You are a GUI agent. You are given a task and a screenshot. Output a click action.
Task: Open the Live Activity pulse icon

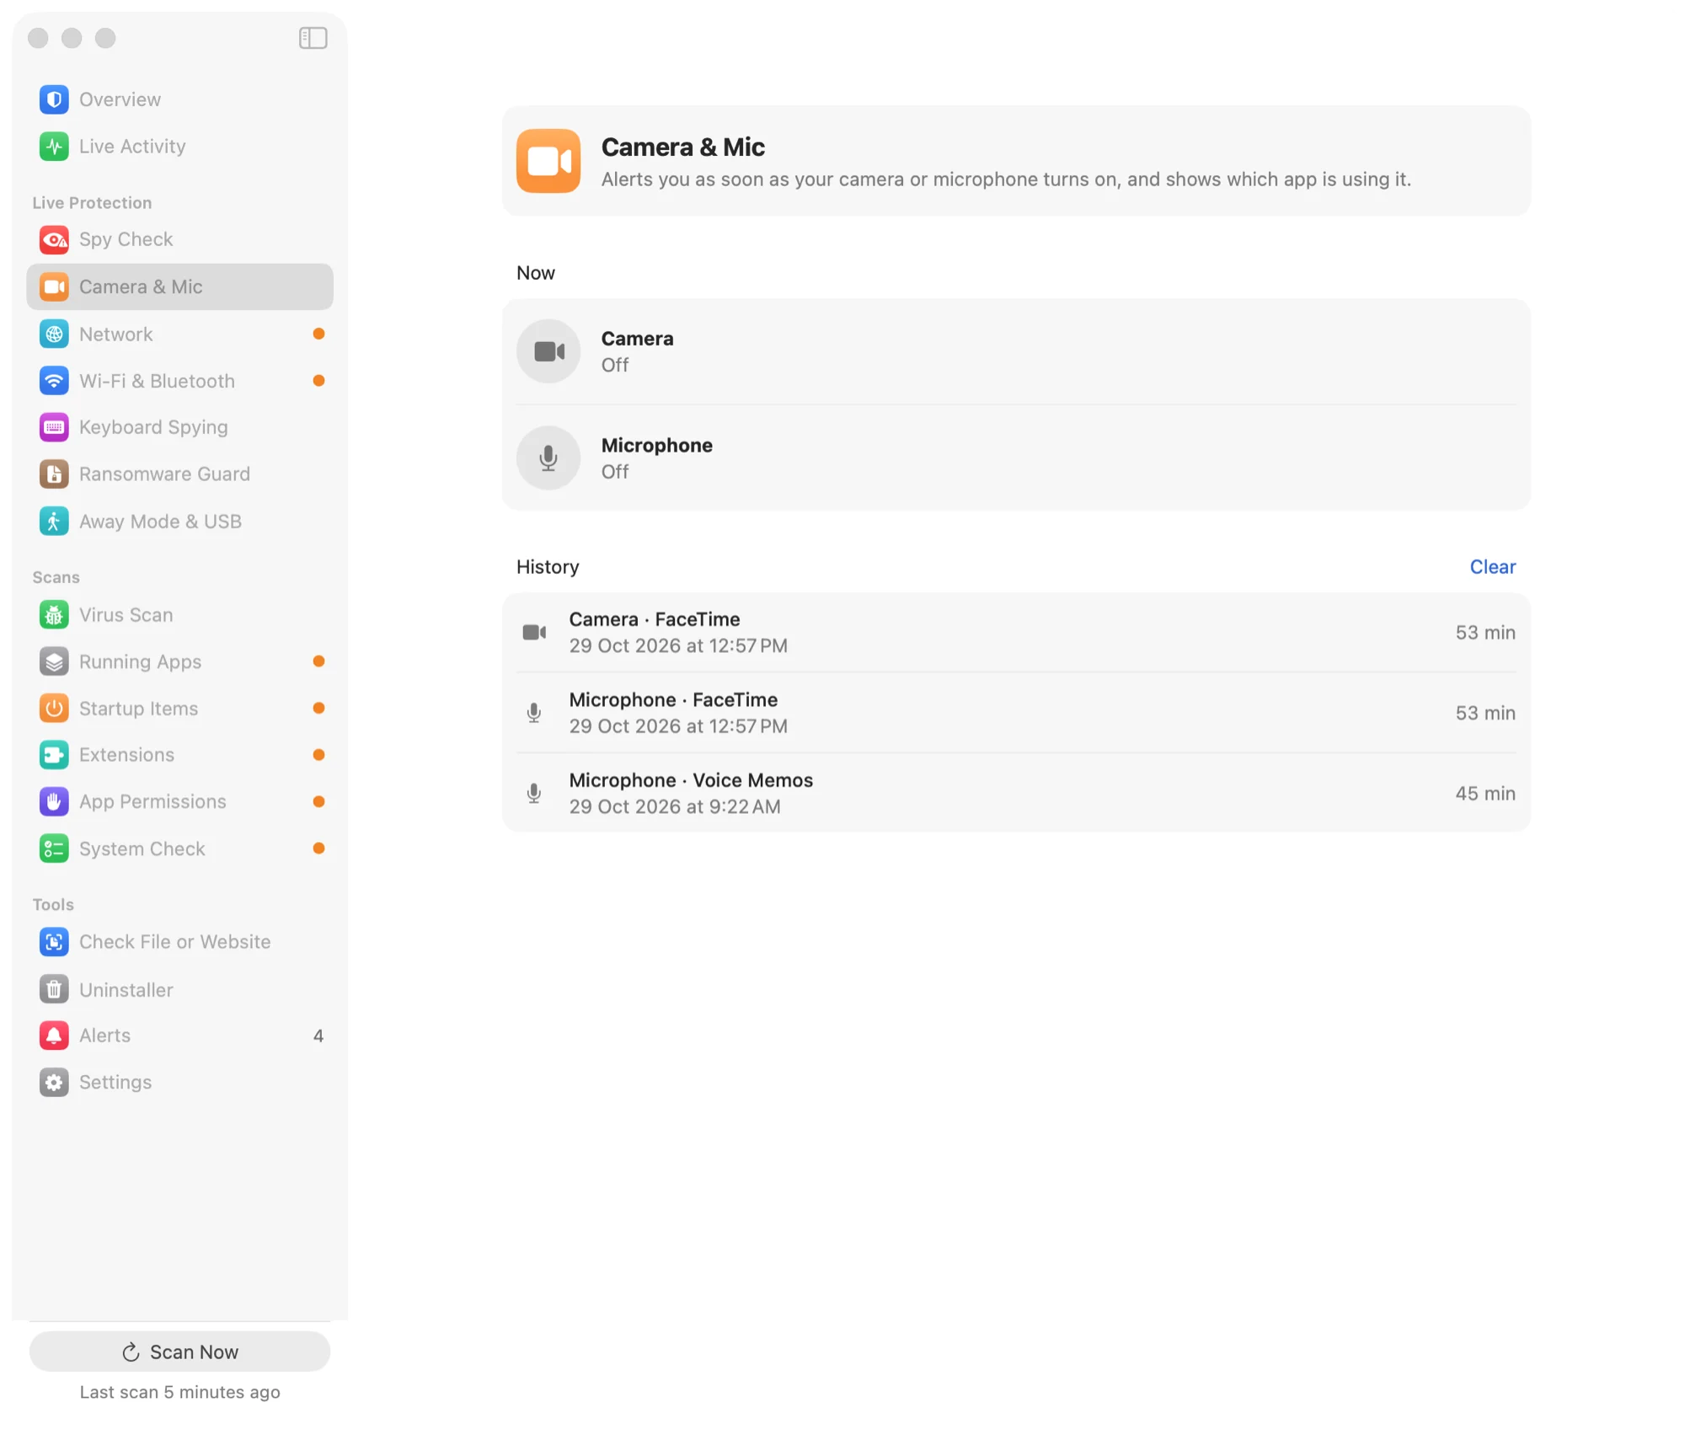tap(54, 147)
